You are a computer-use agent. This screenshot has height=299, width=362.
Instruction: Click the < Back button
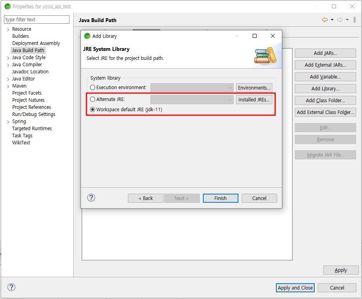click(x=146, y=198)
